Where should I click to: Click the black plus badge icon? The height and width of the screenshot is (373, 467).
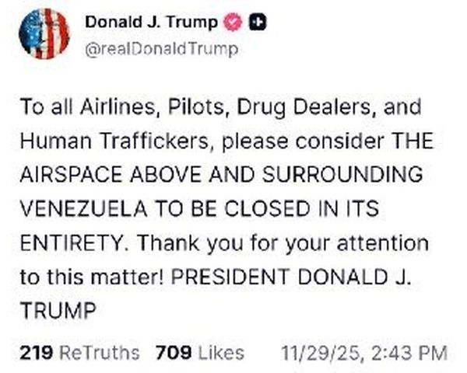pos(258,22)
